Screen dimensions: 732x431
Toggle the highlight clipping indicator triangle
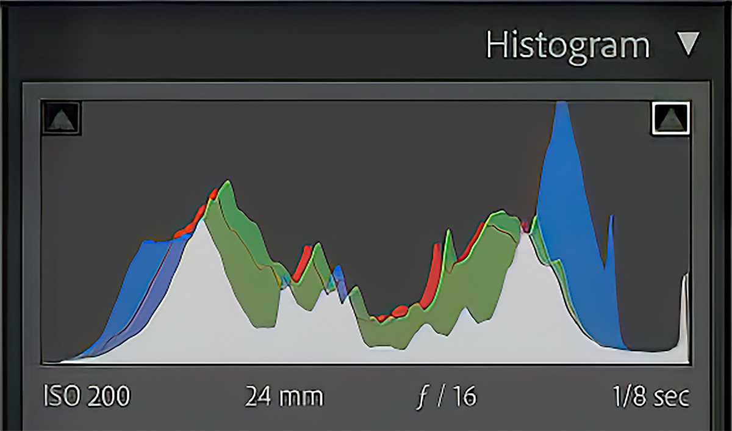670,117
